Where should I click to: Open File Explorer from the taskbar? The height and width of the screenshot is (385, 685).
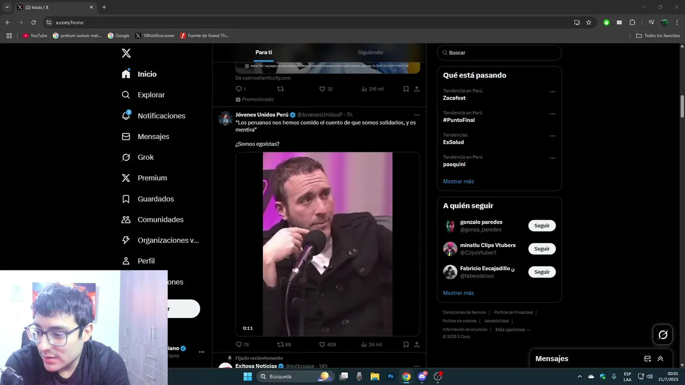click(375, 376)
